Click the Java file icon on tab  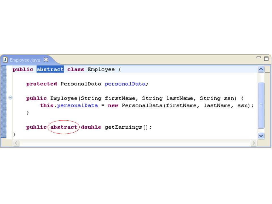pyautogui.click(x=5, y=59)
